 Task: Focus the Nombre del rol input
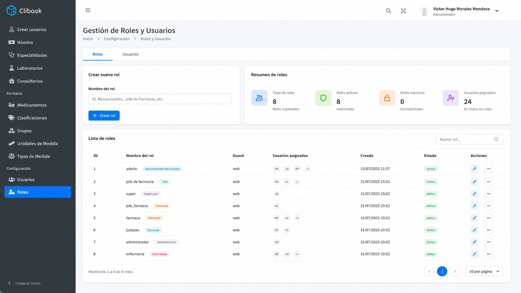[160, 99]
